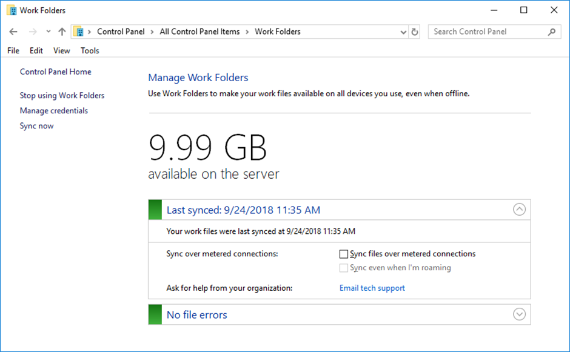Click the Email tech support link
Screen dimensions: 570x352
[372, 288]
